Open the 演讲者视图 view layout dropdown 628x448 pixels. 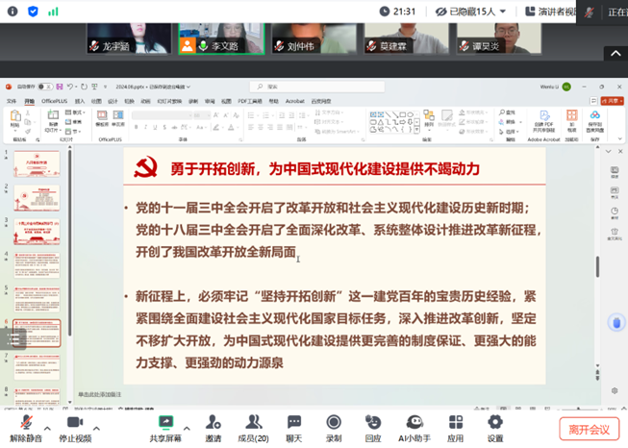(x=560, y=12)
